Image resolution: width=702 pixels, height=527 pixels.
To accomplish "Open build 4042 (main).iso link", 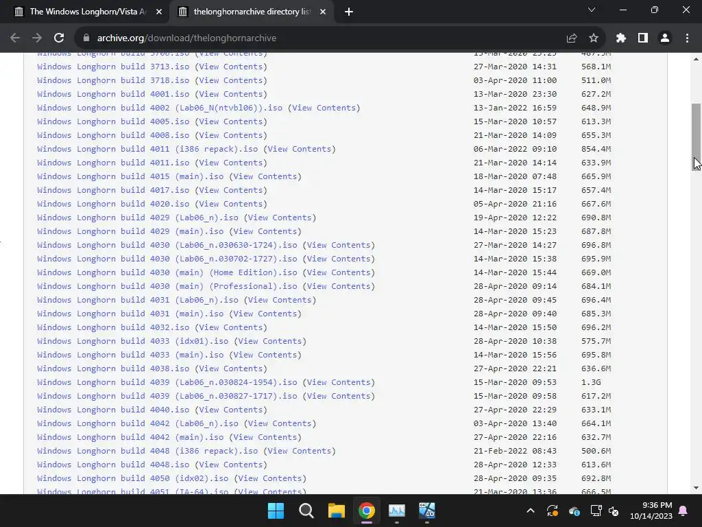I will [x=130, y=437].
